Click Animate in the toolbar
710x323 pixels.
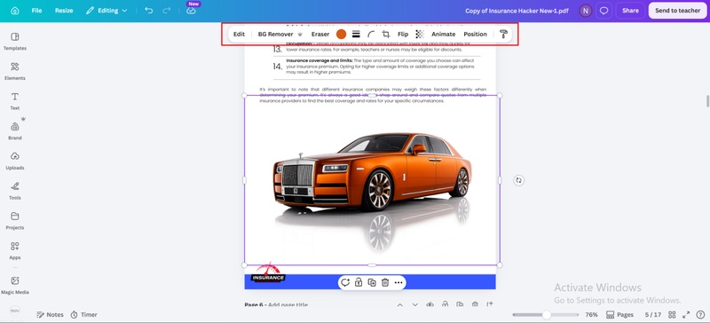pos(443,34)
